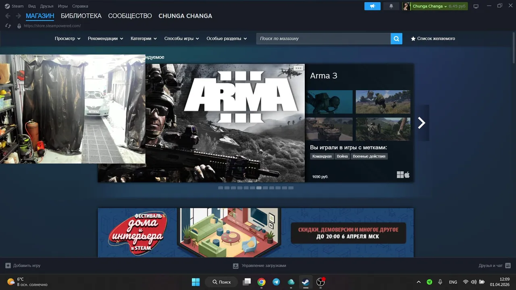This screenshot has width=516, height=290.
Task: Click the Steam taskbar icon
Action: 306,282
